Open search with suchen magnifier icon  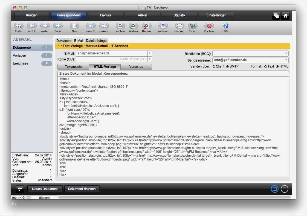[x=120, y=26]
